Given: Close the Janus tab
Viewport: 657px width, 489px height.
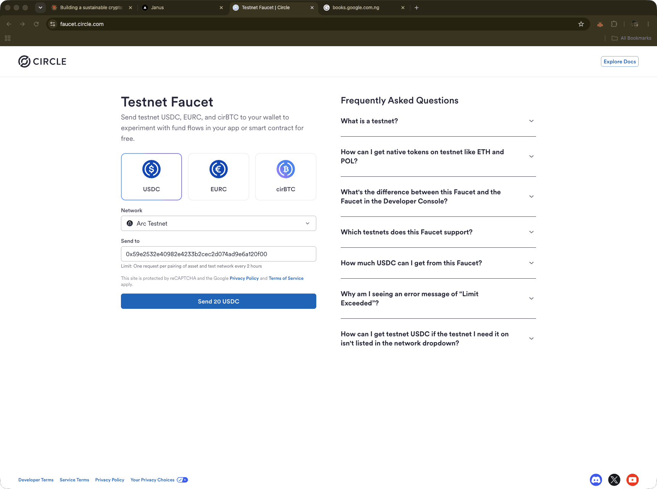Looking at the screenshot, I should point(221,8).
